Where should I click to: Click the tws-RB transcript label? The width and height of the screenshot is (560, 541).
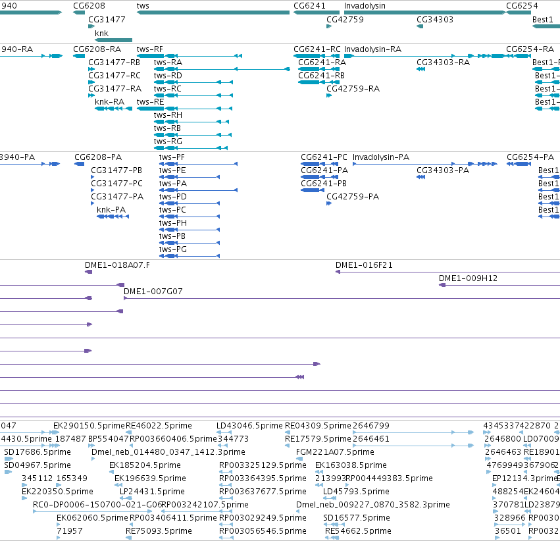(x=168, y=128)
